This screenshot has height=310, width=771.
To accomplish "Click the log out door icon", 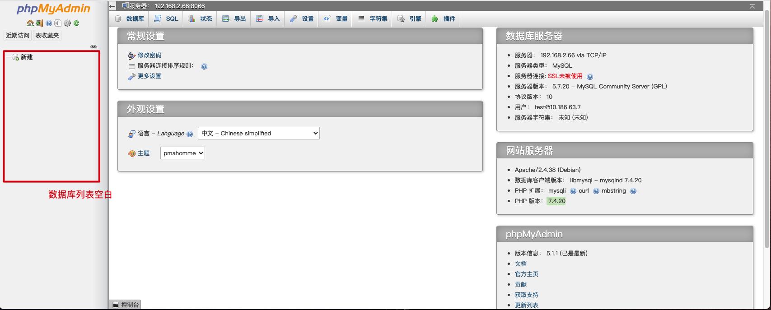I will 39,23.
